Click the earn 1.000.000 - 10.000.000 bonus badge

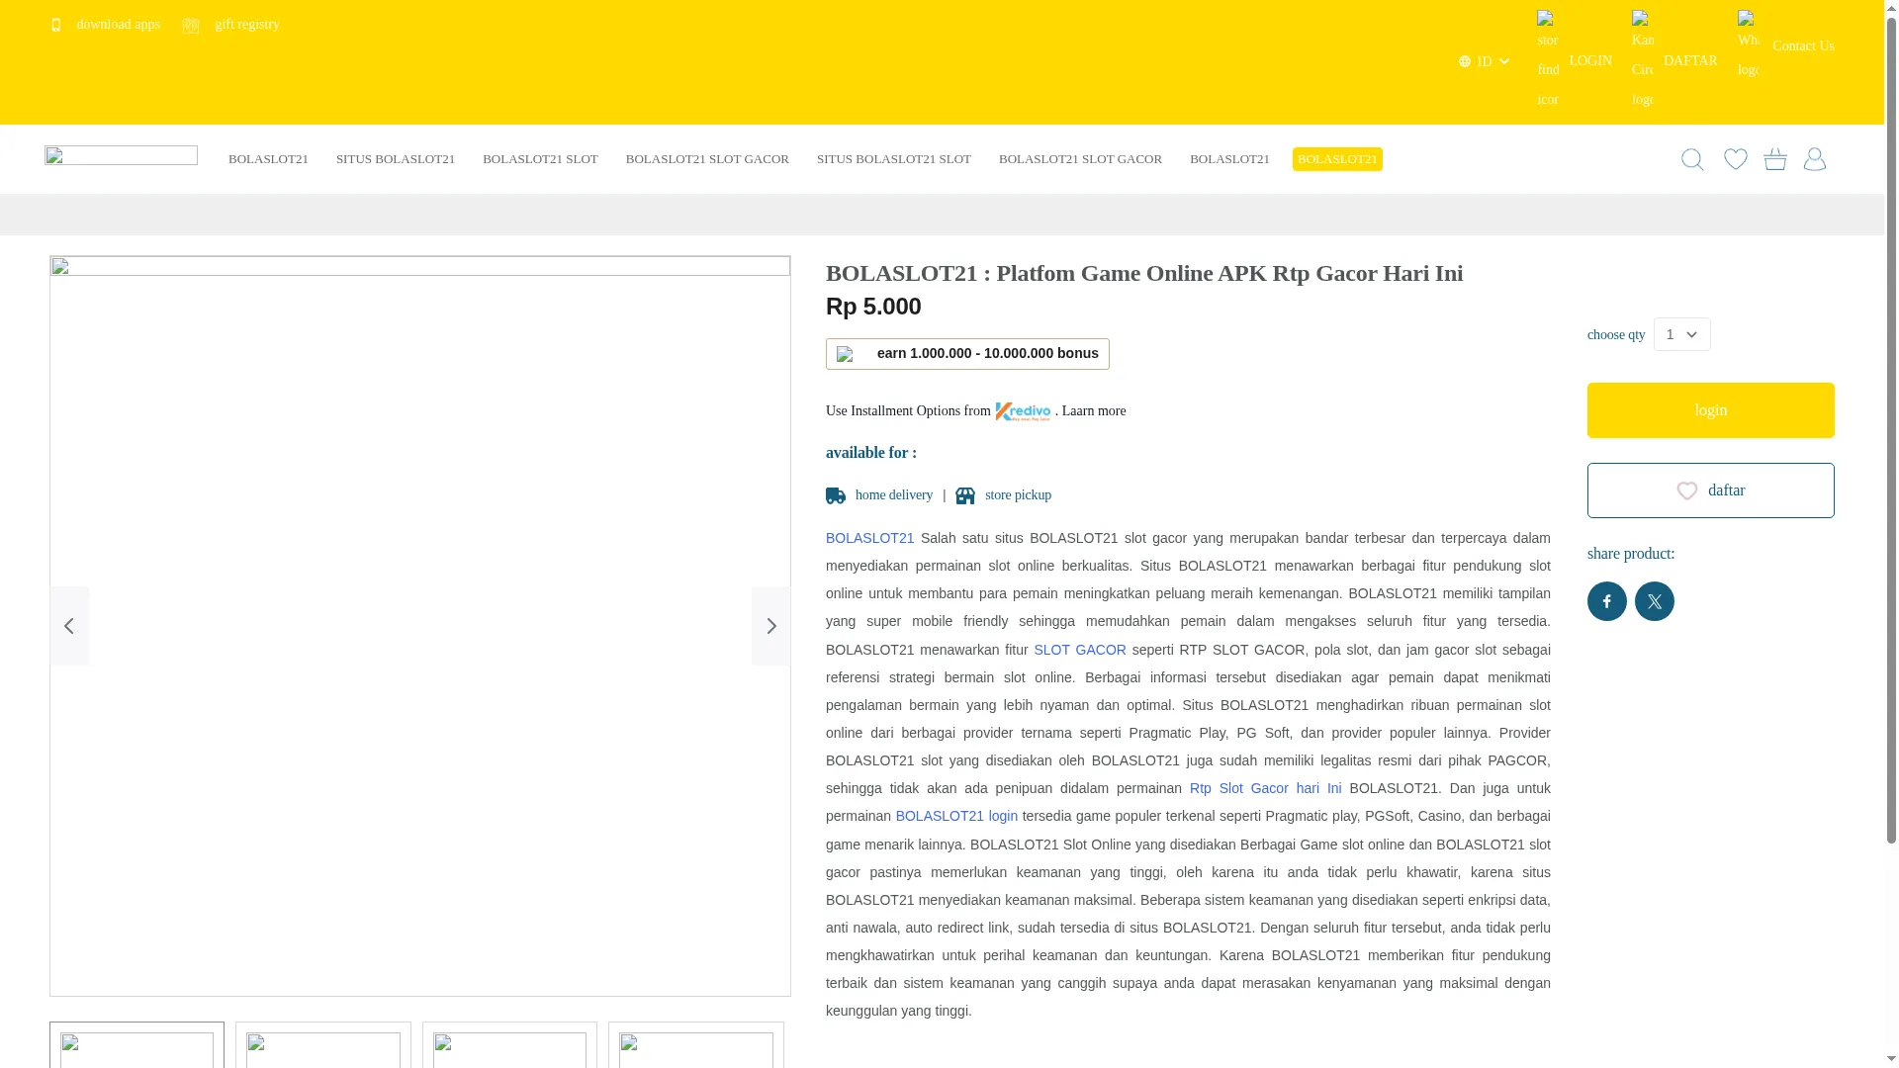[967, 354]
